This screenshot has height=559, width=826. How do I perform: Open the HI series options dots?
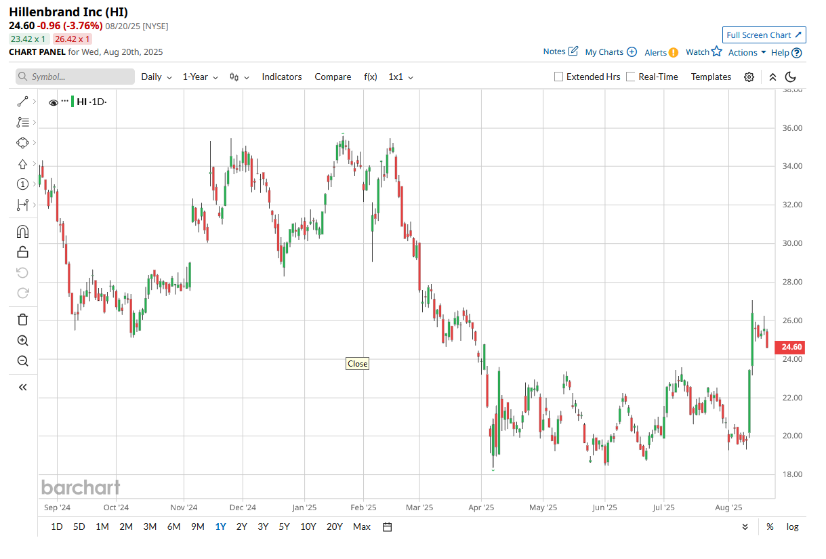[x=65, y=100]
